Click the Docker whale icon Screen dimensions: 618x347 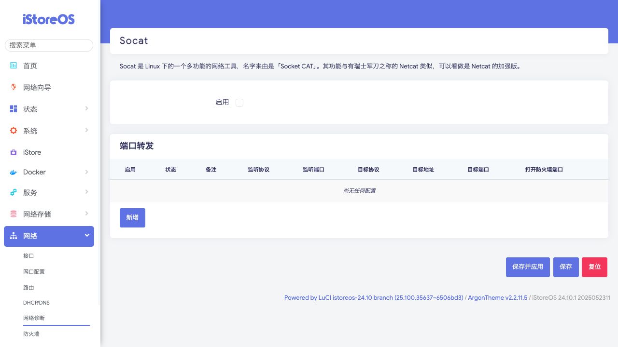[x=14, y=172]
